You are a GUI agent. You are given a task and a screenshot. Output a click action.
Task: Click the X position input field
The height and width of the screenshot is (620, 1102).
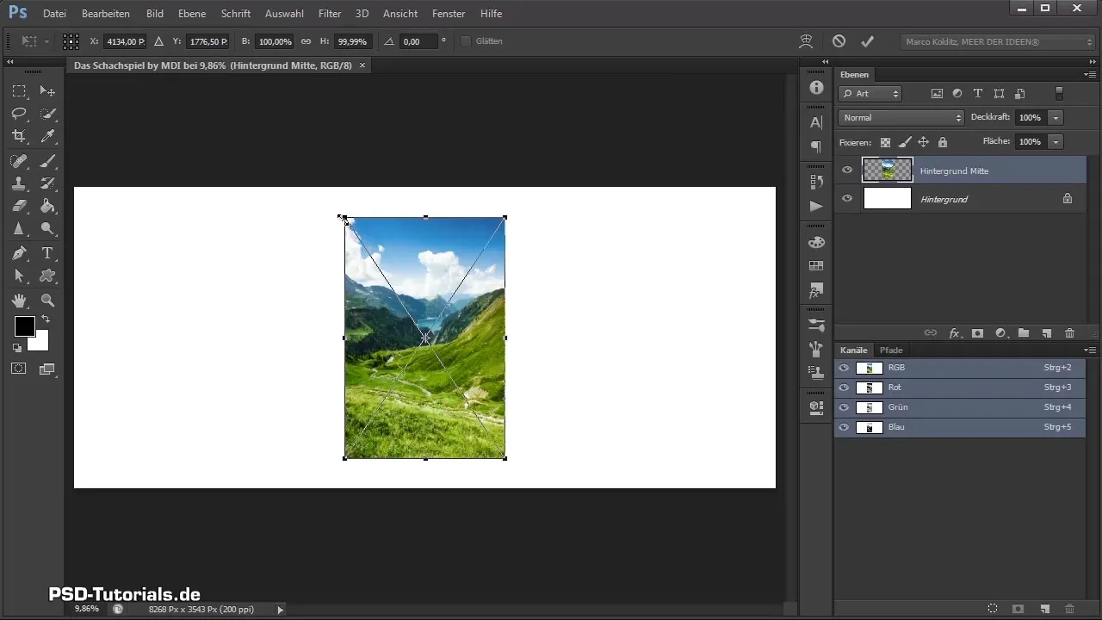125,41
